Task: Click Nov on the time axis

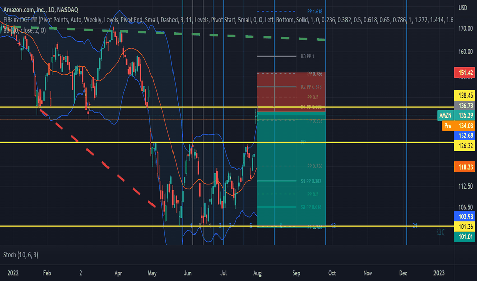Action: (367, 273)
